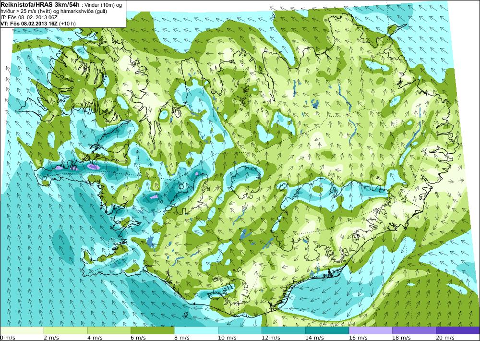Click the '12 m/s' legend label

tap(271, 338)
